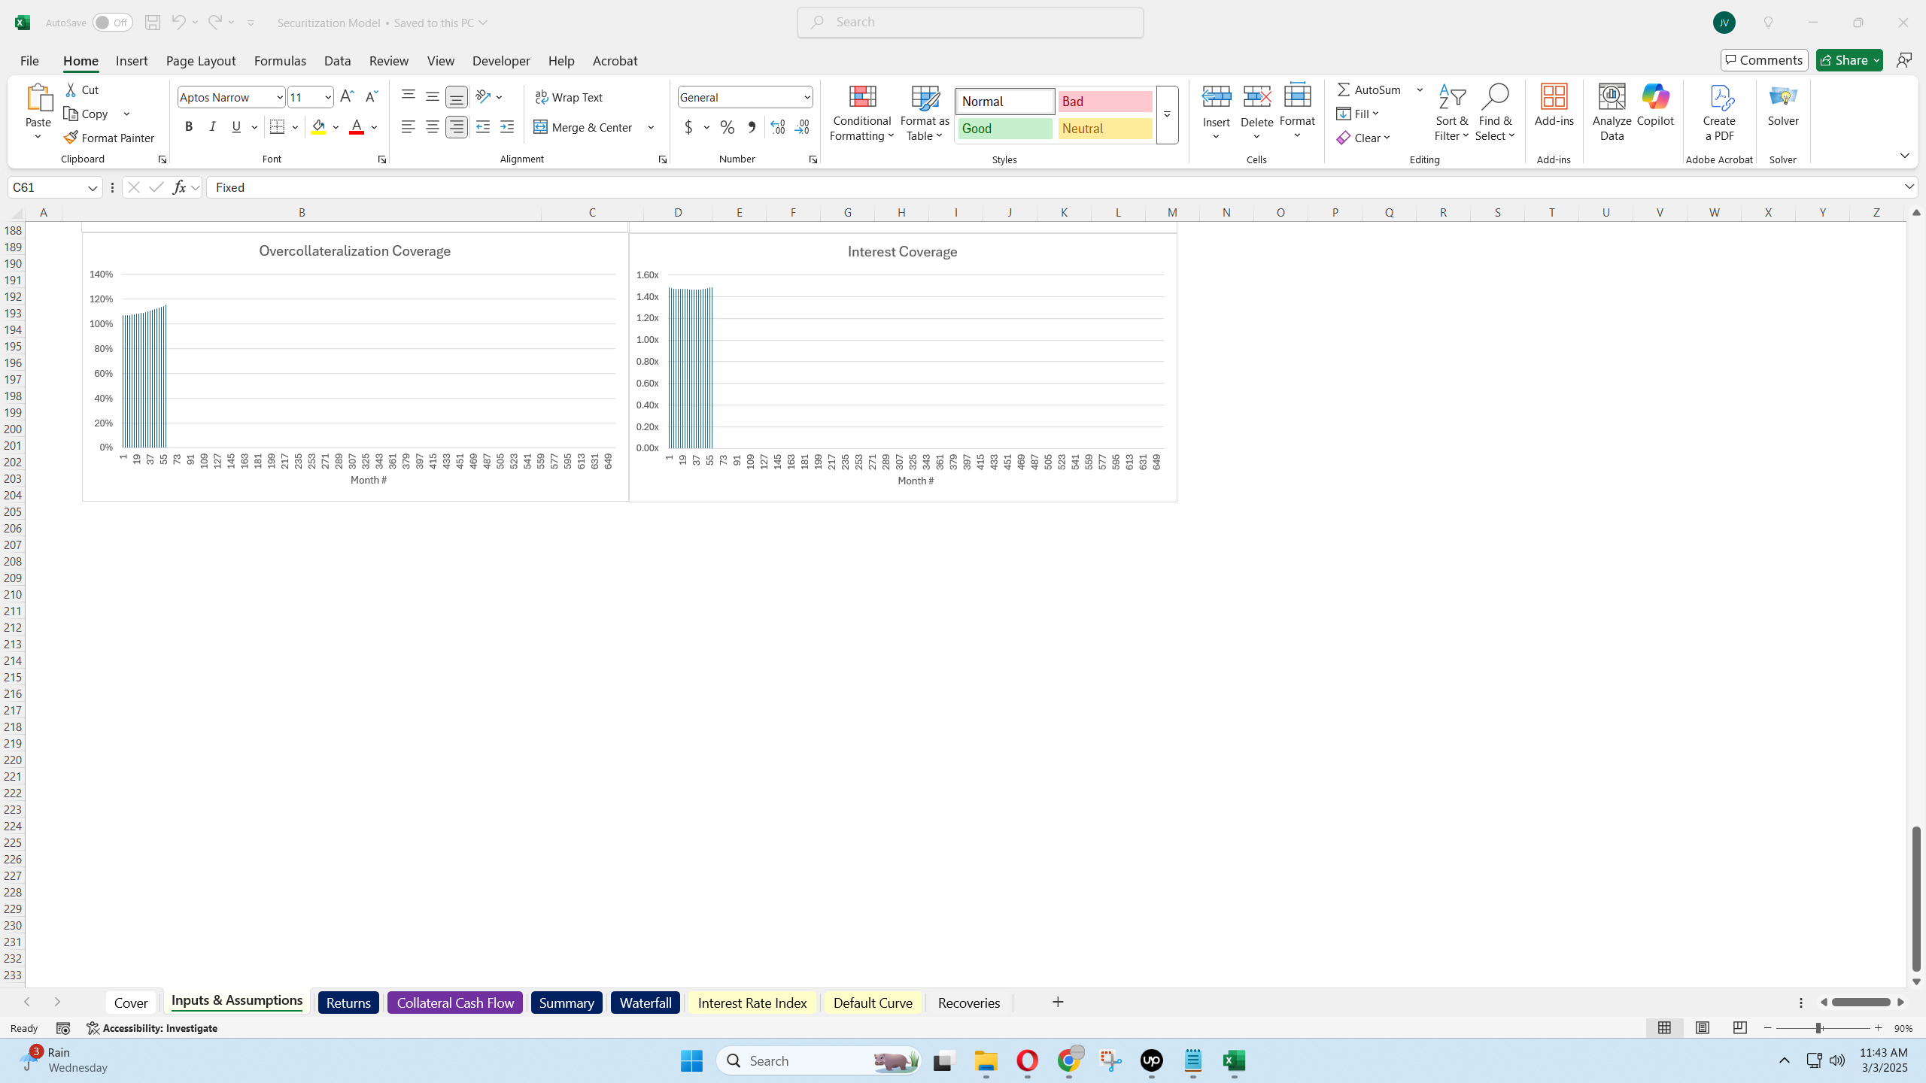Adjust the zoom slider handle

(1818, 1028)
